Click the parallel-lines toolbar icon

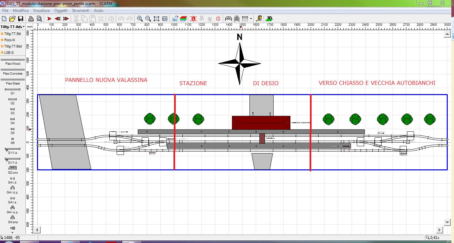coord(245,18)
